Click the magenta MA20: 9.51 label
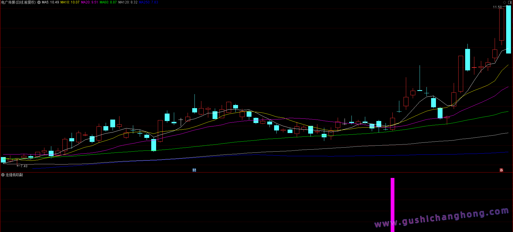 point(89,2)
